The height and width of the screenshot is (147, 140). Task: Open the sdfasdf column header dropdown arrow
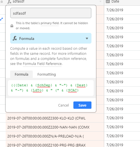(100, 1)
